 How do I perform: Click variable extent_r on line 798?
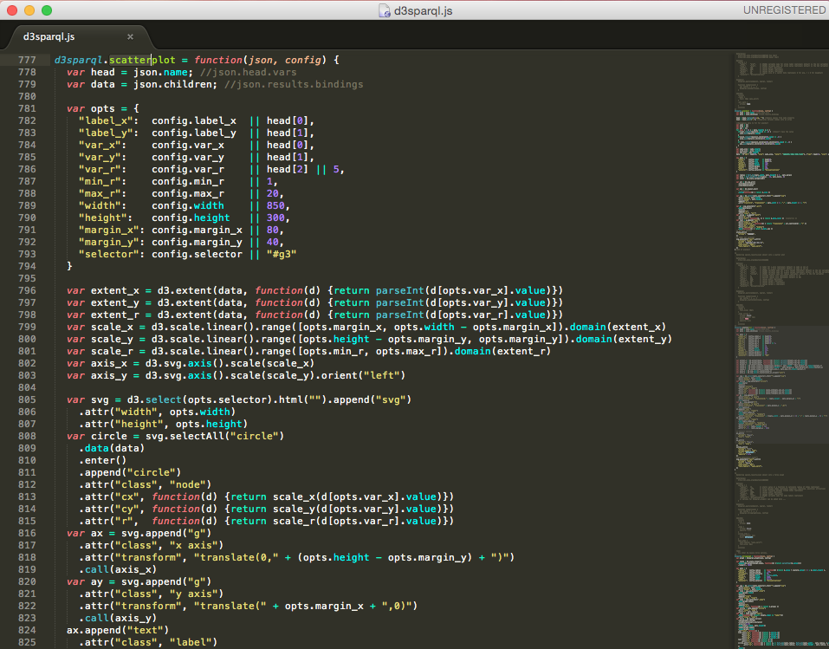(114, 315)
